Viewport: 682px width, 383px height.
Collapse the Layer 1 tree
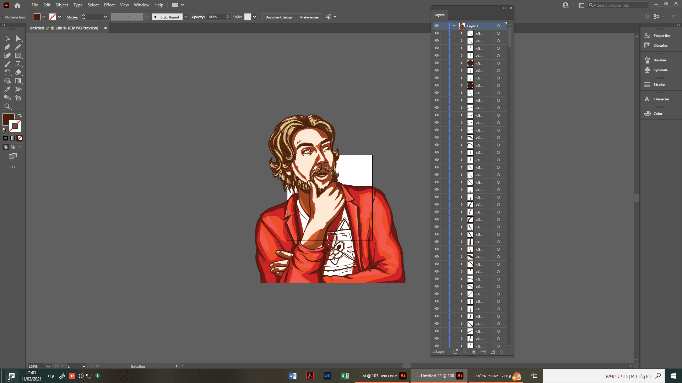tap(454, 26)
